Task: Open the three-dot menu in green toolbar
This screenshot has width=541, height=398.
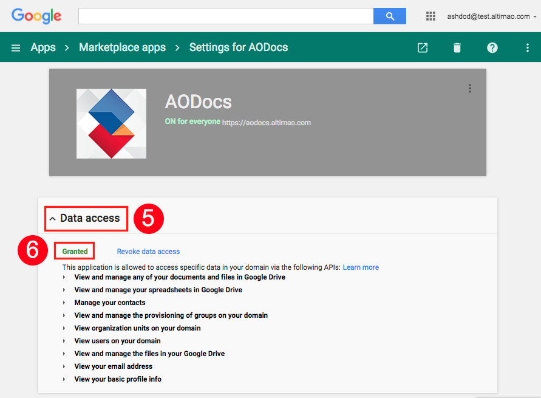Action: tap(527, 47)
